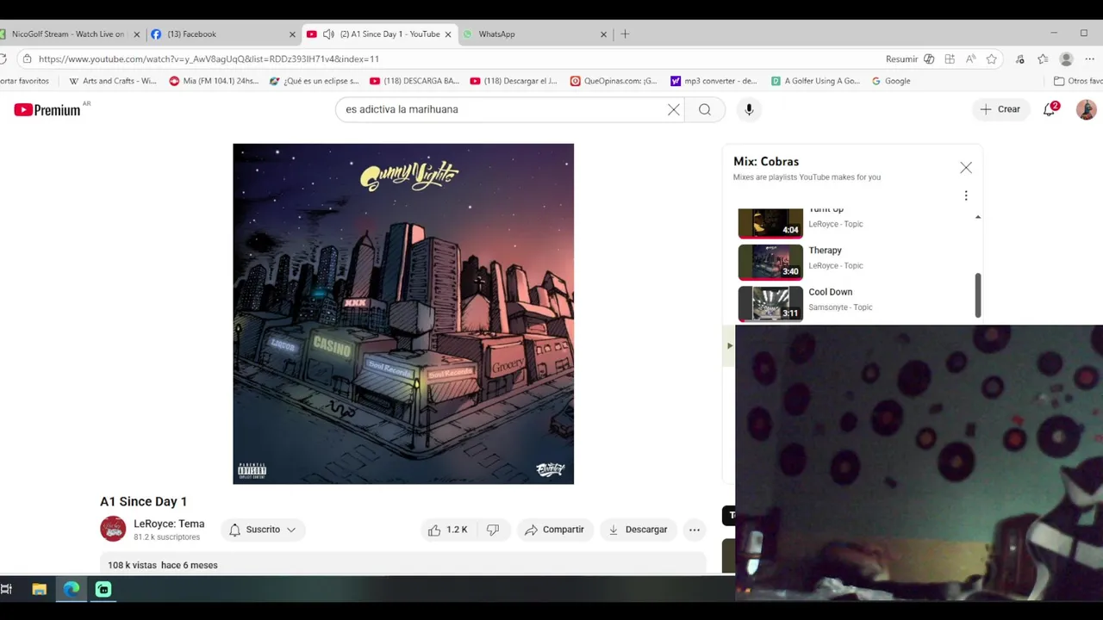This screenshot has height=620, width=1103.
Task: Open ¿Qué es un eclipse bookmark
Action: click(314, 81)
